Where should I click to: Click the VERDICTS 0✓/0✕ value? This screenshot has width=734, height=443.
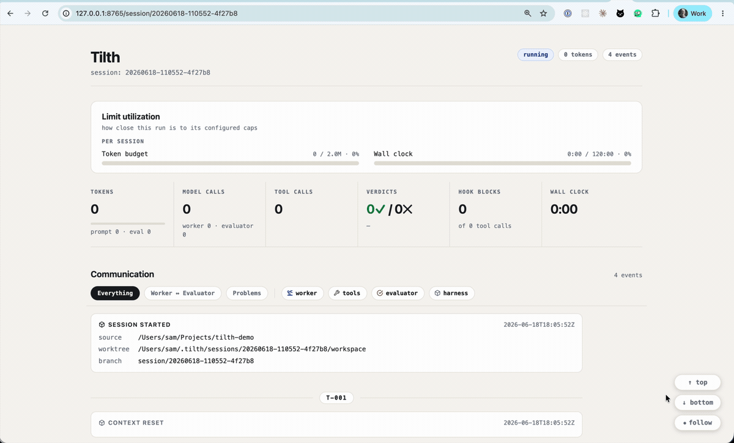pos(390,210)
